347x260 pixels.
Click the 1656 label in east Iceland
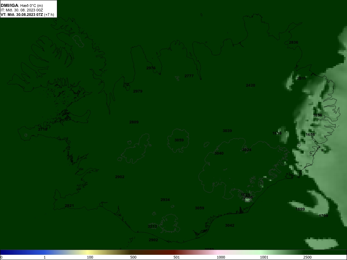(318, 115)
